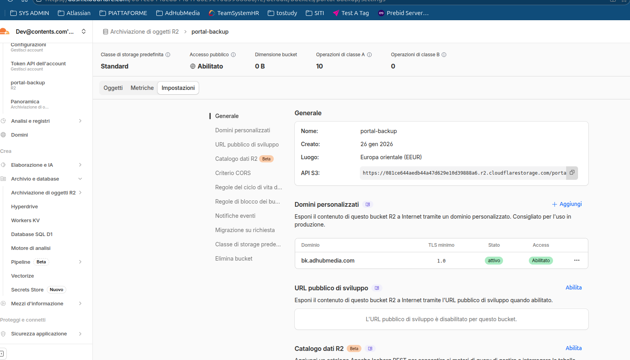The height and width of the screenshot is (360, 630).
Task: Collapse the sidebar with bottom-left icon
Action: 2,353
